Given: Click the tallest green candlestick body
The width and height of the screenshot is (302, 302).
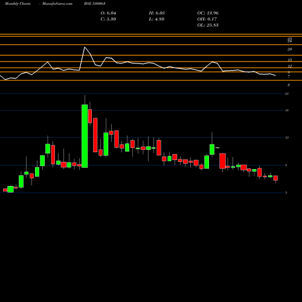Looking at the screenshot, I should [85, 136].
